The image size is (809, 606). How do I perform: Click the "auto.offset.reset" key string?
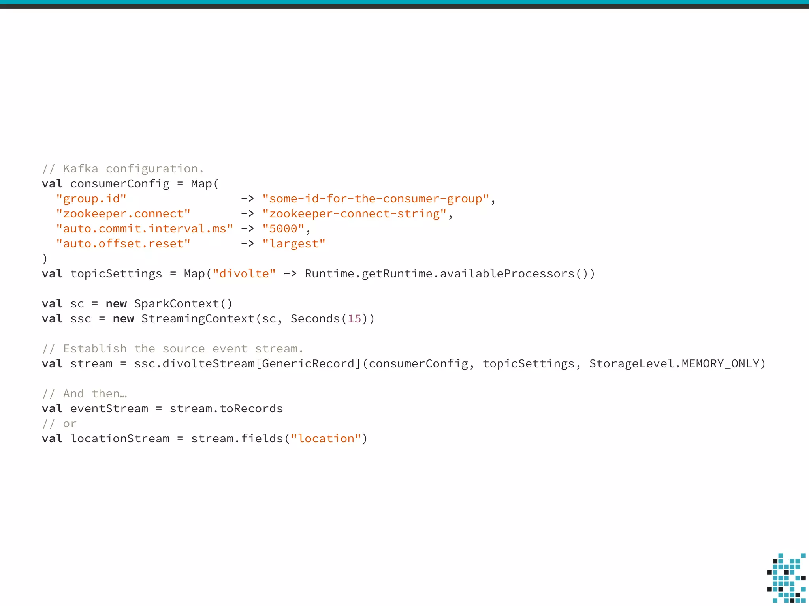(123, 244)
